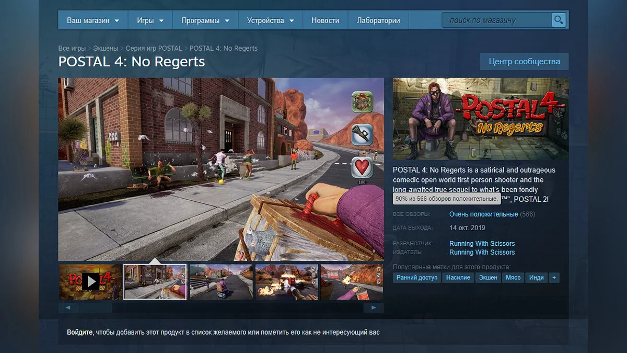Viewport: 627px width, 353px height.
Task: Click the plus button to add tags
Action: point(554,278)
